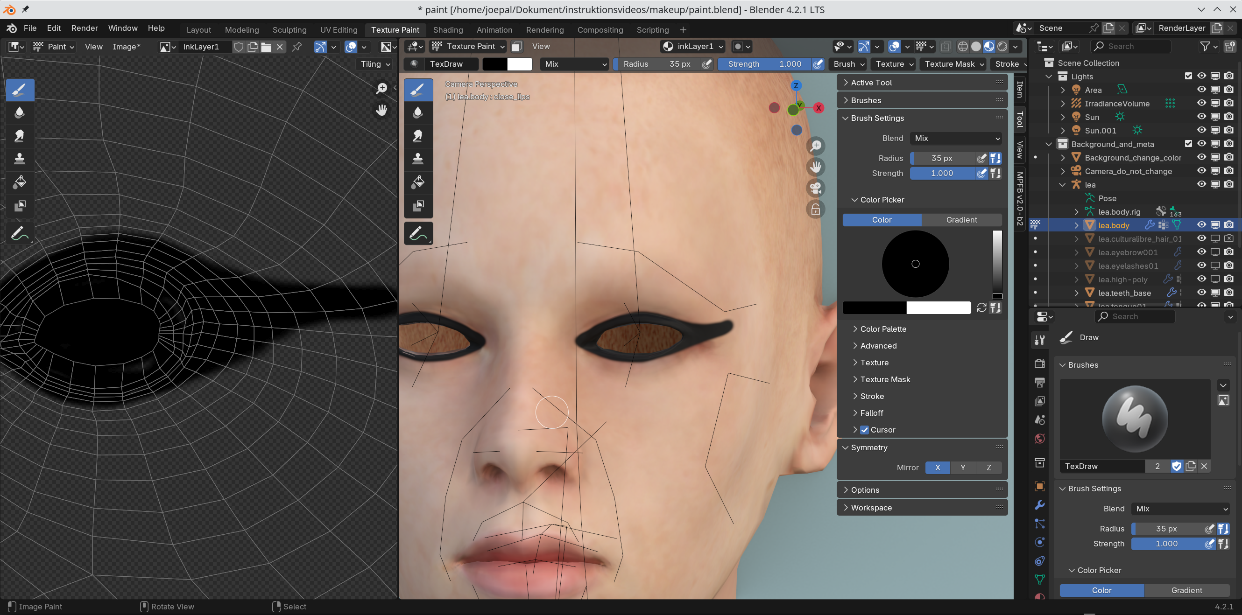Select the Annotate tool in 3D viewport toolbar

[x=417, y=234]
